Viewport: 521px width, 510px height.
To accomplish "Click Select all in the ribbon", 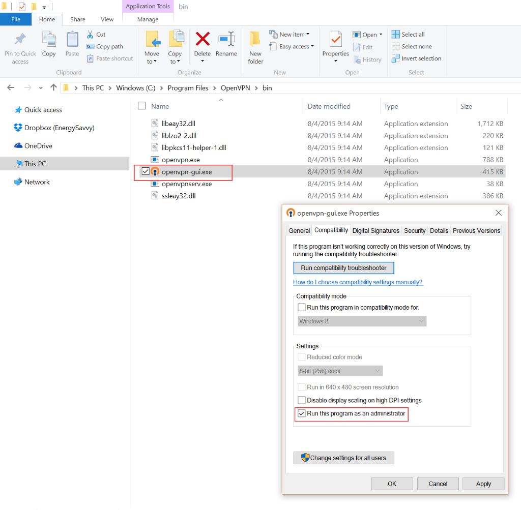I will [408, 35].
